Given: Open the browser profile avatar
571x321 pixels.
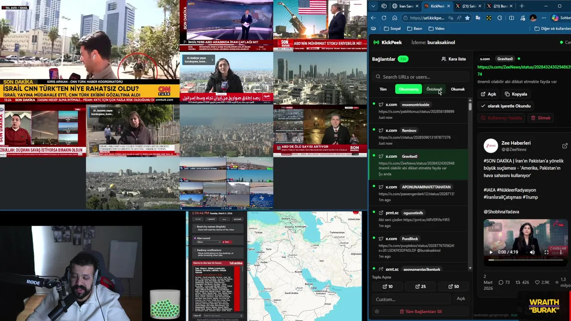Looking at the screenshot, I should [533, 18].
